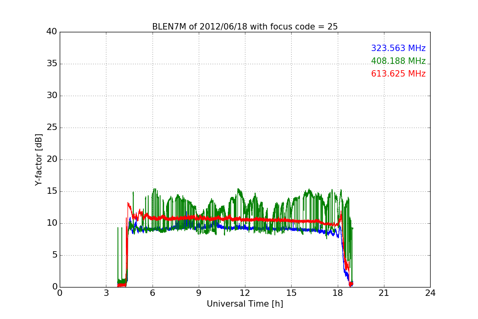Click the x-axis tick label 24
The height and width of the screenshot is (319, 478).
[x=430, y=293]
